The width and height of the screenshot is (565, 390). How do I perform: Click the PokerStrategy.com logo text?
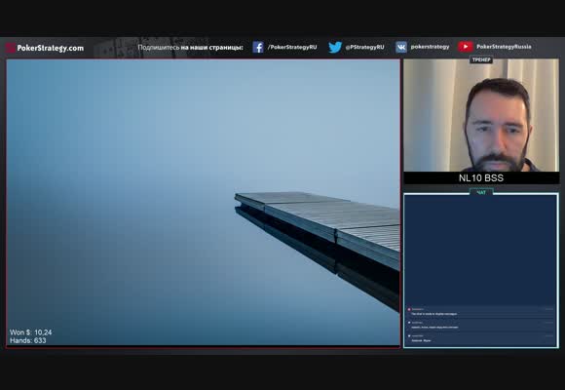51,48
